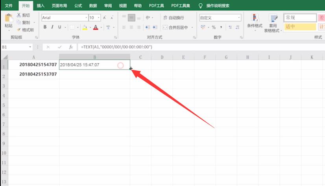
Task: Open the Arial font name dropdown
Action: (86, 18)
